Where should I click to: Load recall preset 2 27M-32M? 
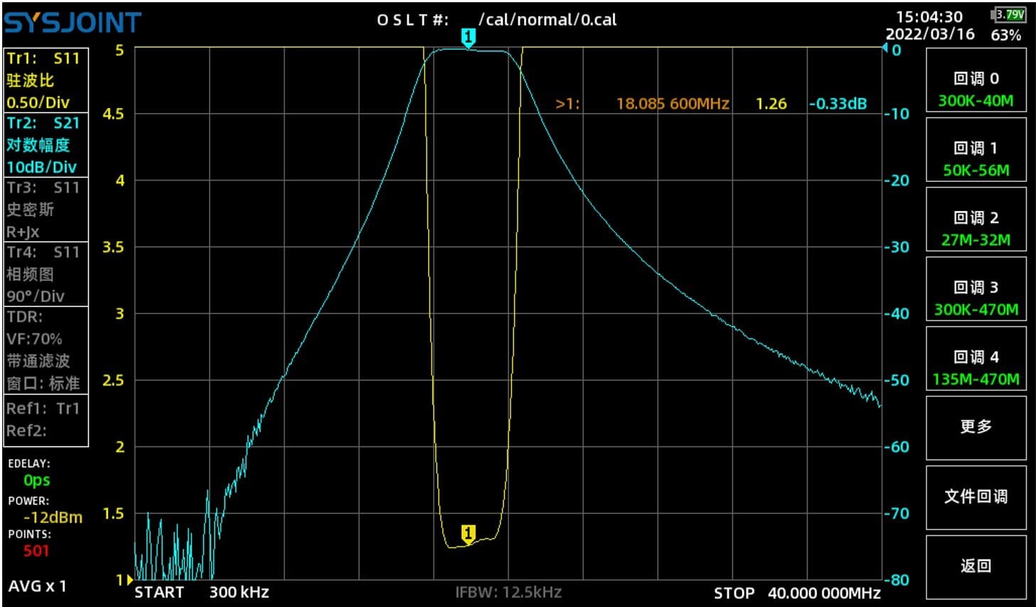[x=975, y=228]
